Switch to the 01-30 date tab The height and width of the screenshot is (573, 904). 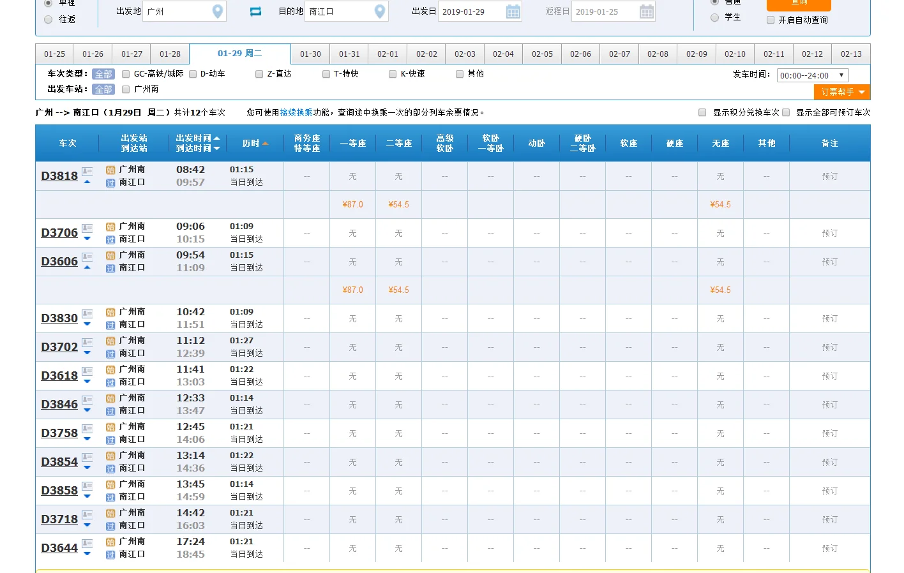point(310,54)
